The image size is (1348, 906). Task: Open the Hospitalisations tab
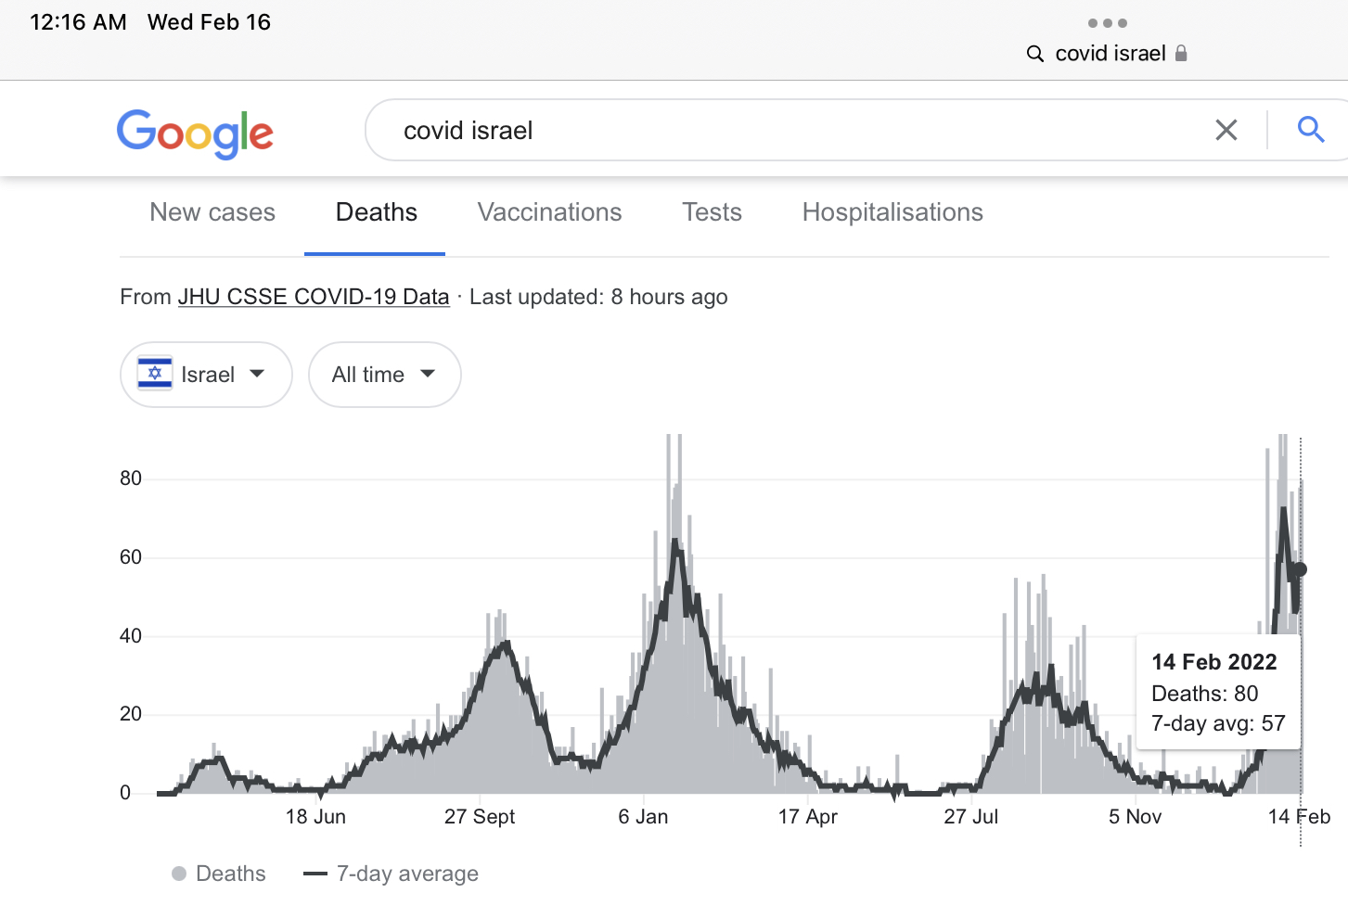coord(892,212)
